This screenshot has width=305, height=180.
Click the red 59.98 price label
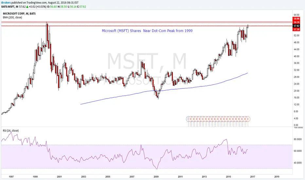[296, 19]
